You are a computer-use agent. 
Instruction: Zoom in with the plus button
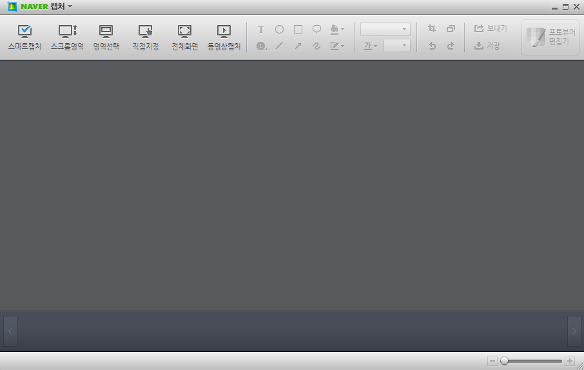coord(569,361)
